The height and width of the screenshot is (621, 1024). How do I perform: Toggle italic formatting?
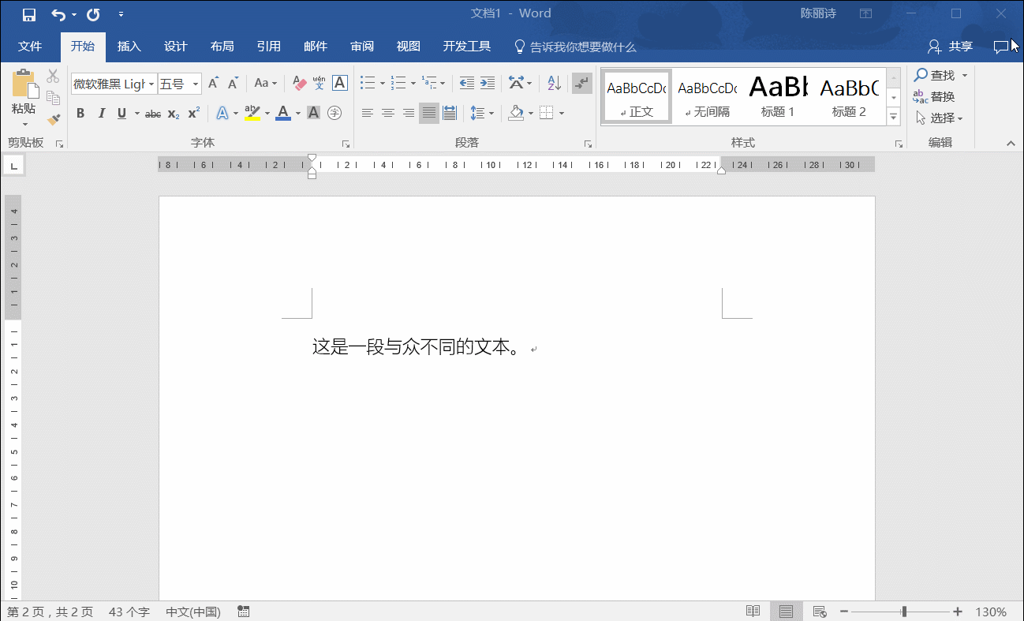101,113
